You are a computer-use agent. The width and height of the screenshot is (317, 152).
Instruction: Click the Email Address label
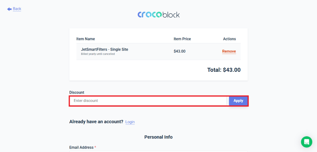click(82, 147)
